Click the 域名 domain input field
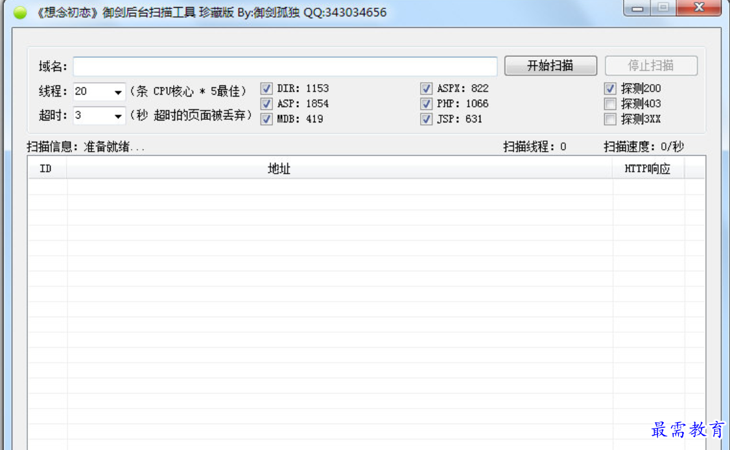 (285, 66)
